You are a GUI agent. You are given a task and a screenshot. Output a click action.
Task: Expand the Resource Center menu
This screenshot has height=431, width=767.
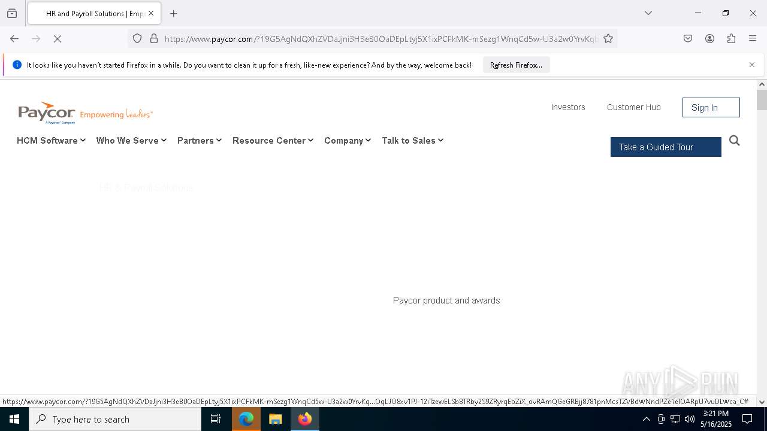[x=273, y=141]
